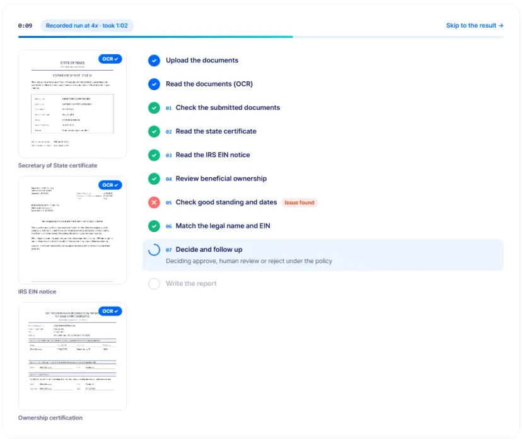Screen dimensions: 522x441
Task: Click the green check for Check the submitted documents
Action: [154, 108]
